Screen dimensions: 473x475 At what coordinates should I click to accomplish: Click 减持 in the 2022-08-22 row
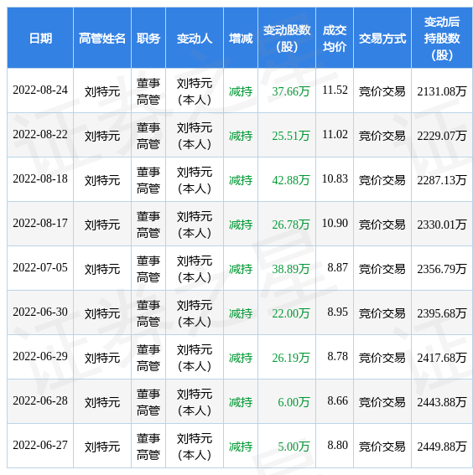241,136
